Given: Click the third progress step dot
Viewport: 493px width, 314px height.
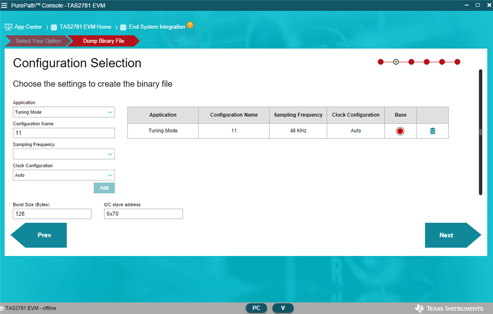Looking at the screenshot, I should pyautogui.click(x=411, y=62).
